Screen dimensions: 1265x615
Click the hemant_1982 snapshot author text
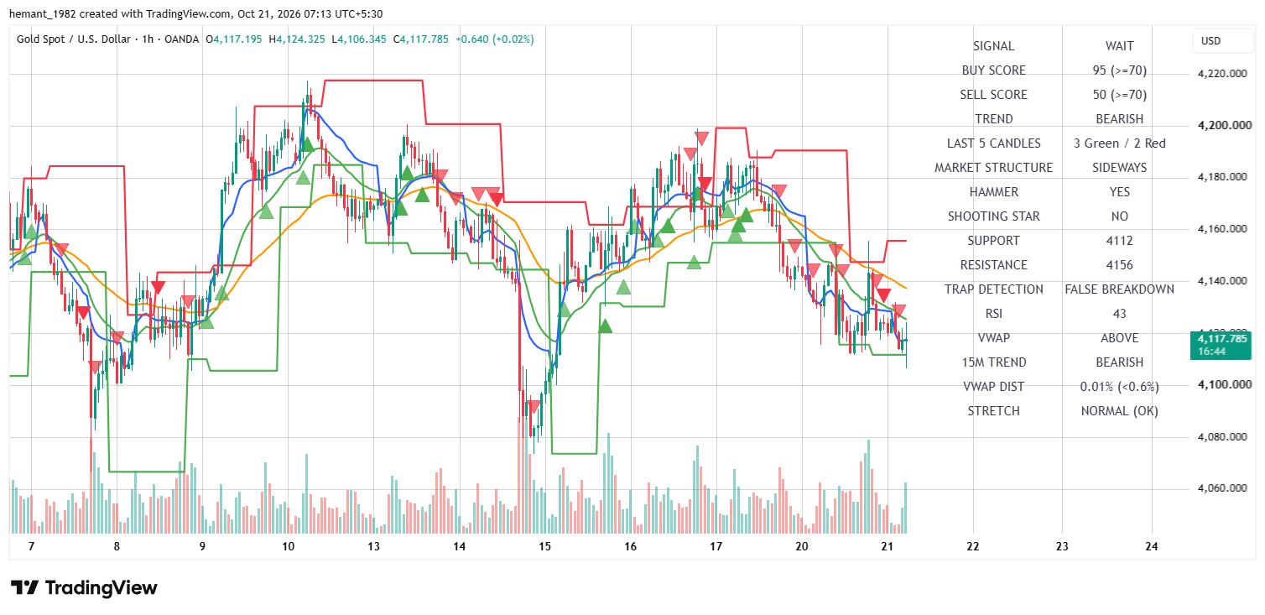point(43,14)
